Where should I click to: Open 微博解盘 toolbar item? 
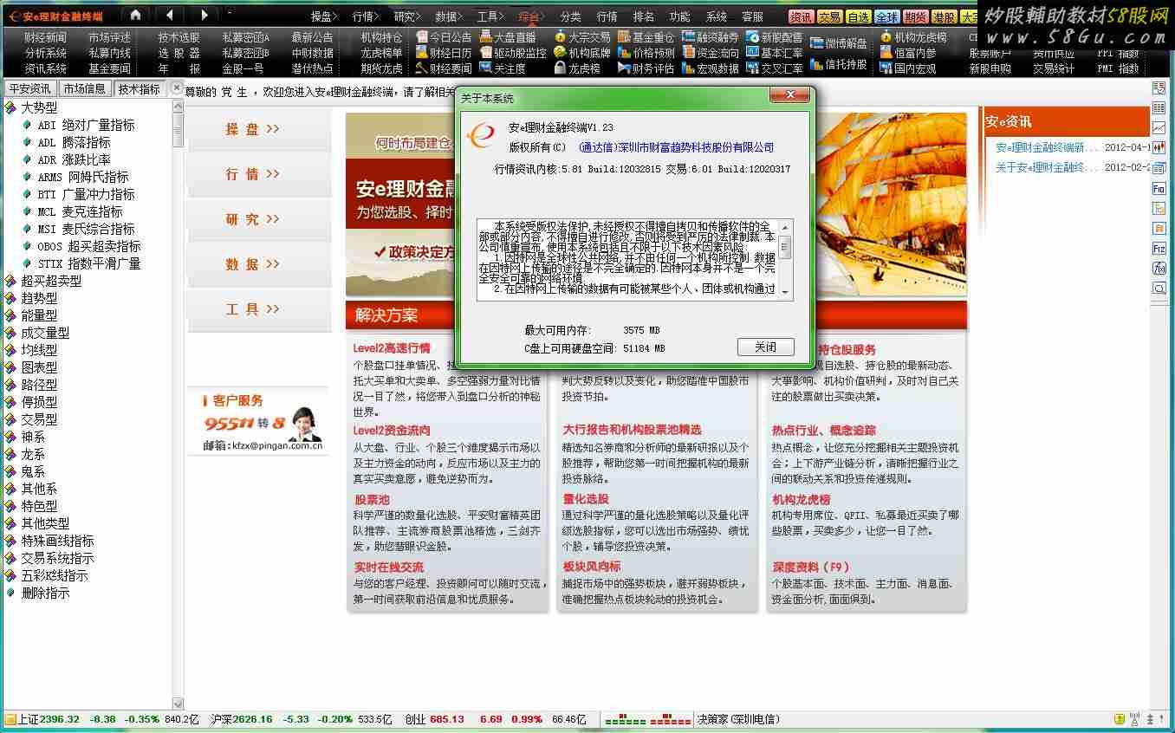[839, 43]
